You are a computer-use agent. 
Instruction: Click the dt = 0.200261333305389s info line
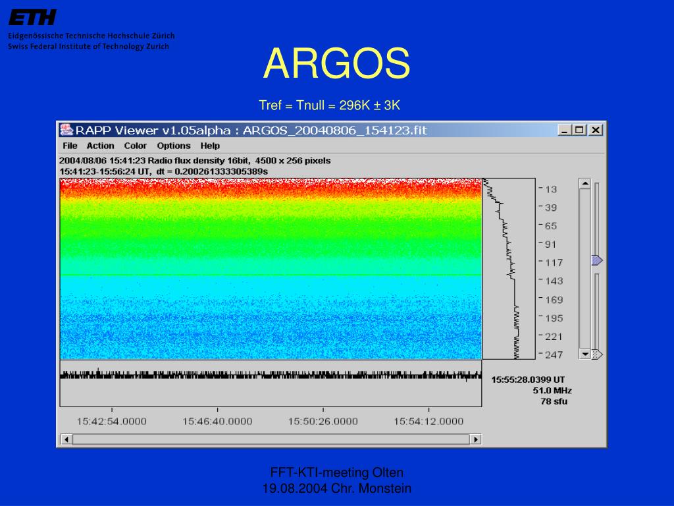coord(164,172)
